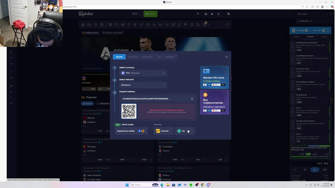
Task: Open the user profile icon
Action: coord(218,14)
